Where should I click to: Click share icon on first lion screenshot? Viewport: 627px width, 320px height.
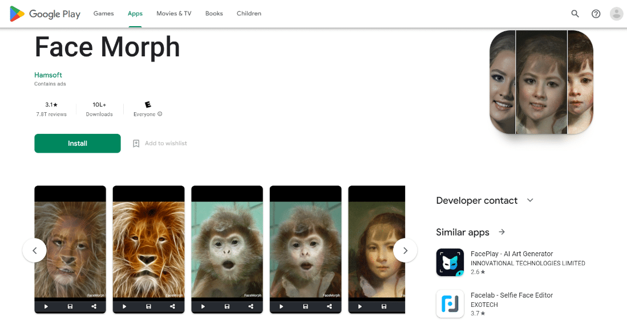[x=94, y=306]
